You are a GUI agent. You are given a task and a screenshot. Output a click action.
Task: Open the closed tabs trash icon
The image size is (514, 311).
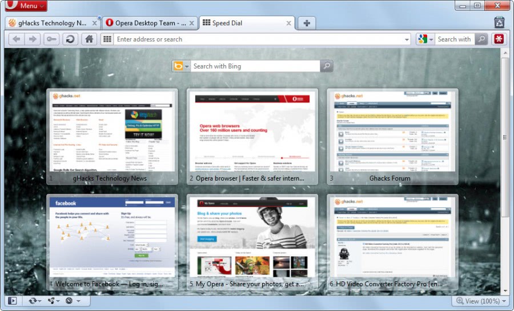pos(499,23)
